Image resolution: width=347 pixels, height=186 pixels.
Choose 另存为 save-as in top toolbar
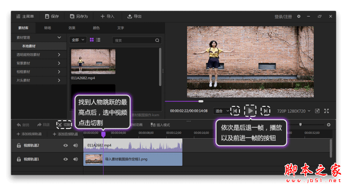(79, 16)
